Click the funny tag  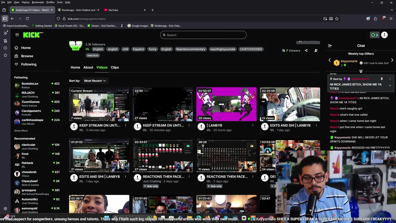[153, 49]
